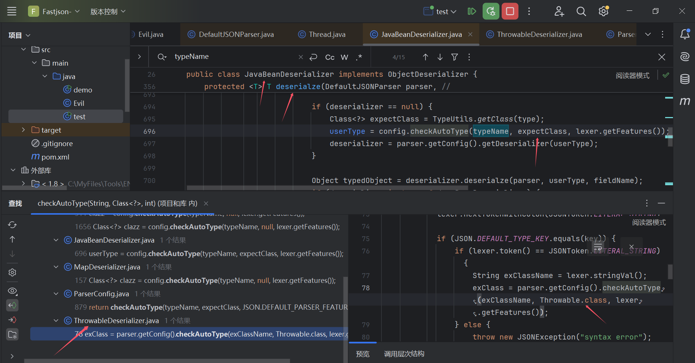695x363 pixels.
Task: Open more search options menu
Action: (x=469, y=57)
